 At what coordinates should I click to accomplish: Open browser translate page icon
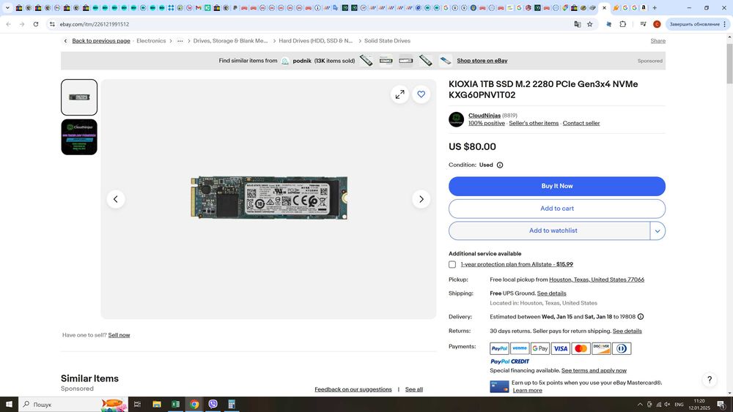[x=578, y=24]
